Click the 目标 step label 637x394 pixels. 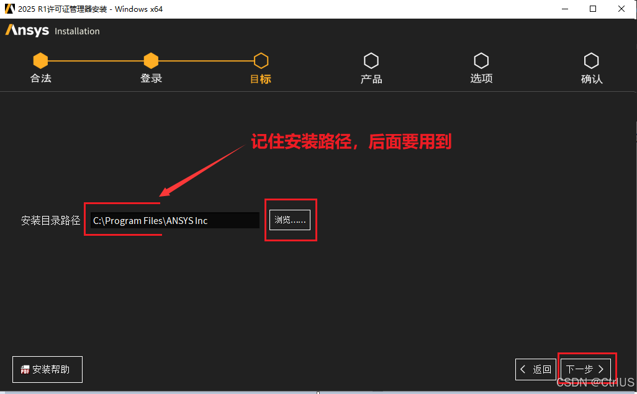(x=261, y=79)
